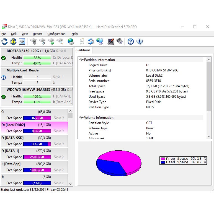Click the Total Space value 15,1 GB
214x214 pixels.
[x=167, y=86]
